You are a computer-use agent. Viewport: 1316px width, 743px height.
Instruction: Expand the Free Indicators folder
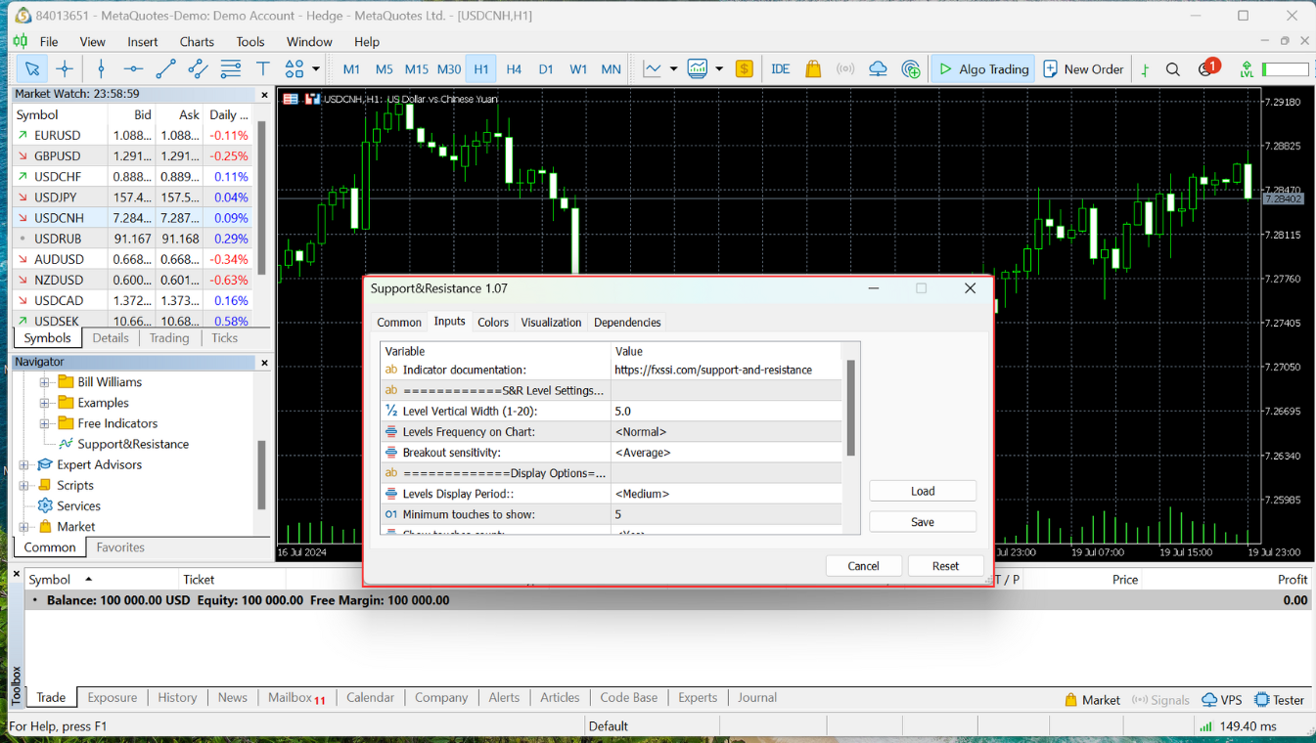pos(44,423)
